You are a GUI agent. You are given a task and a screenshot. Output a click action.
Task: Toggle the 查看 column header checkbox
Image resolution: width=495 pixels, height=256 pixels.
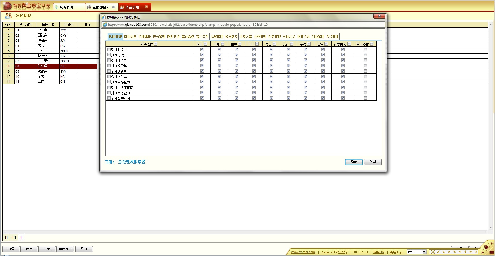point(205,44)
